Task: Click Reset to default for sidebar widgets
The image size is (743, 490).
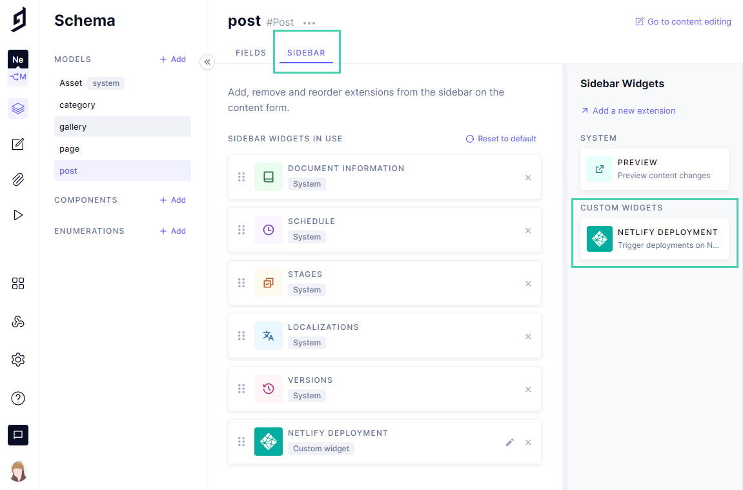Action: (500, 138)
